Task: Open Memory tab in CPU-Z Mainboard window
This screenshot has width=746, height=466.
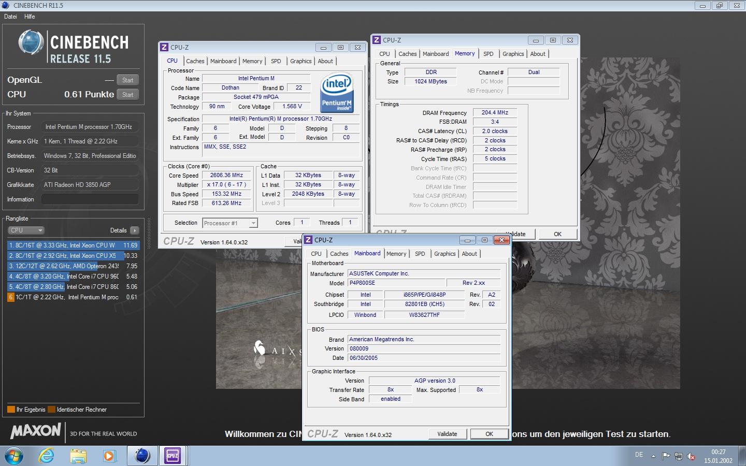Action: point(396,254)
